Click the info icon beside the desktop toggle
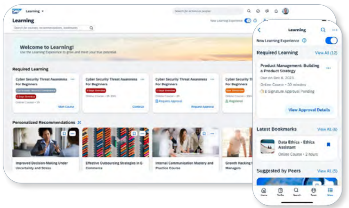Image resolution: width=349 pixels, height=208 pixels. tap(255, 21)
